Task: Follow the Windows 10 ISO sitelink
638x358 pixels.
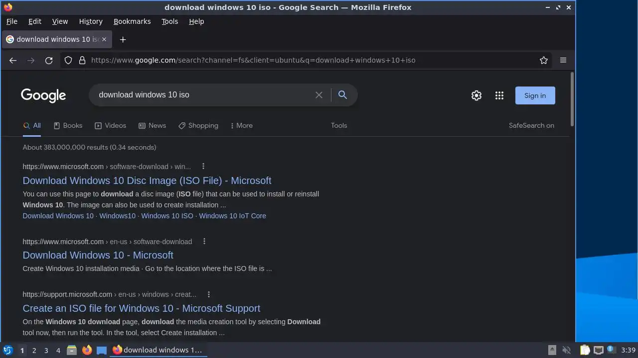Action: pos(167,216)
